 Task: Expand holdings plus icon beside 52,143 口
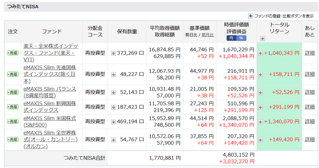click(x=113, y=92)
